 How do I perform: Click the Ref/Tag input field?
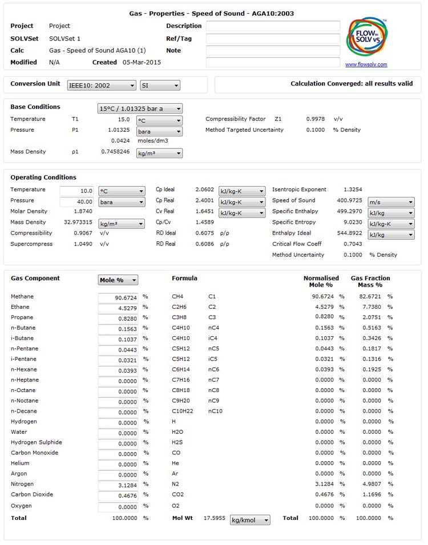[x=273, y=38]
